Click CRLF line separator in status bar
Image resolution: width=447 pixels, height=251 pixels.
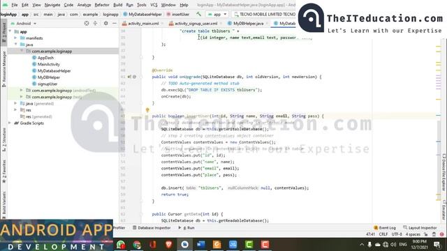[x=383, y=234]
